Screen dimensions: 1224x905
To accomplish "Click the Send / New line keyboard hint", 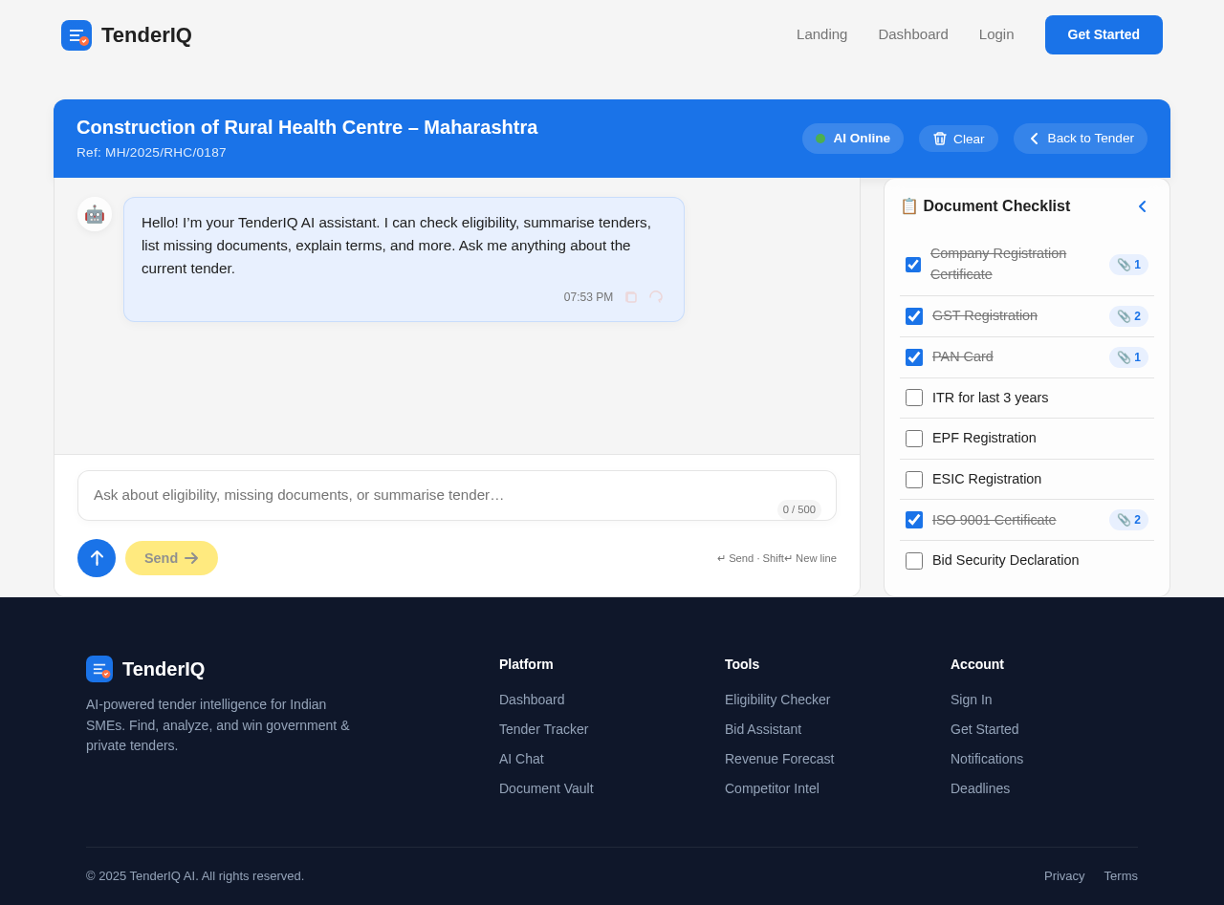I will [x=776, y=558].
